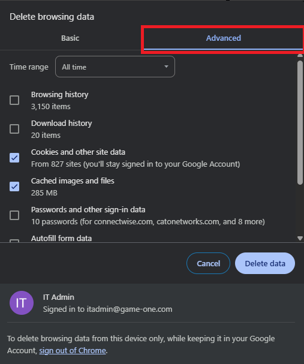Uncheck Cached images and files
This screenshot has width=304, height=364.
pos(14,186)
